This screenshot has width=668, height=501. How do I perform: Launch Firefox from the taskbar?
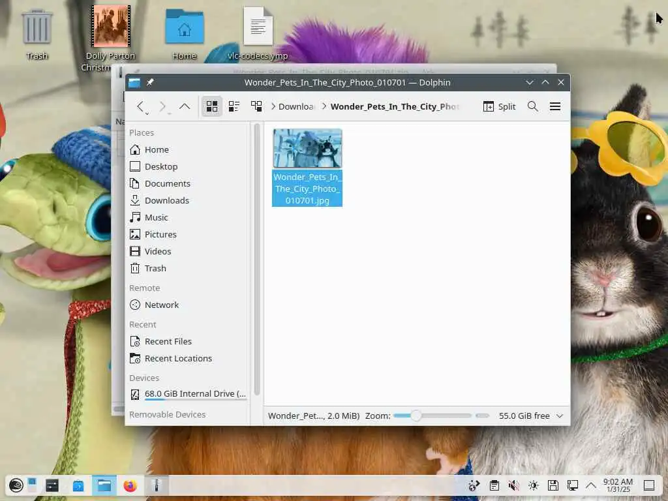point(130,485)
